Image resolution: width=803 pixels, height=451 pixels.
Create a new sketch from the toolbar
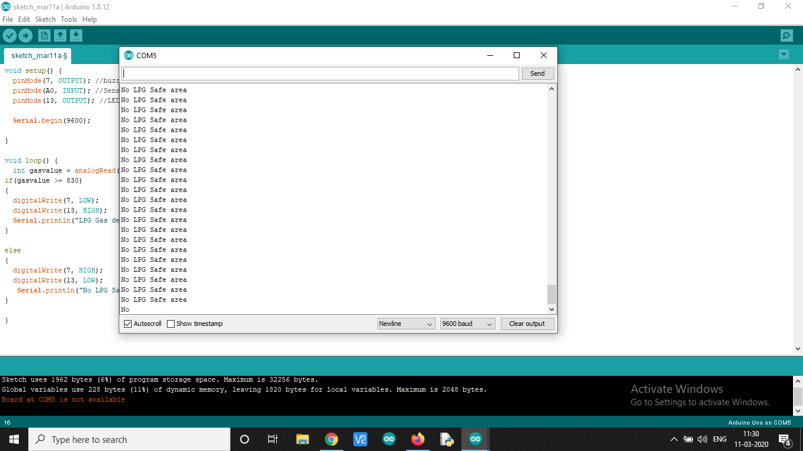click(44, 36)
